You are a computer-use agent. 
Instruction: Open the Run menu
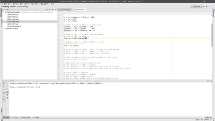coord(33,4)
